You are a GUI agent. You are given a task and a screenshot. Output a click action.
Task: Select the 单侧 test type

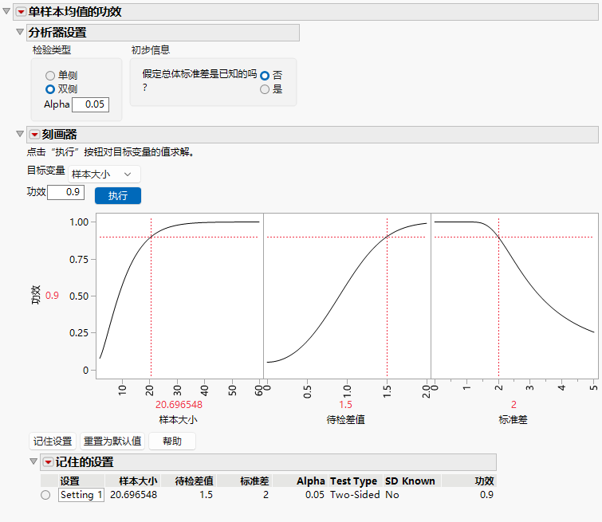tap(50, 76)
